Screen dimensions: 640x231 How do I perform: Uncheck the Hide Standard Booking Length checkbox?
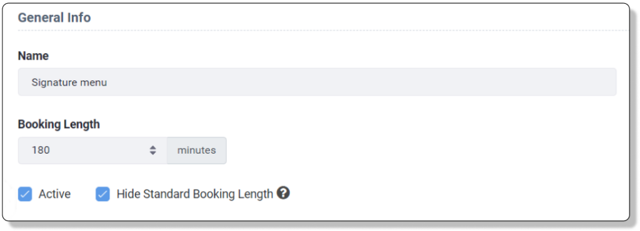[x=103, y=194]
